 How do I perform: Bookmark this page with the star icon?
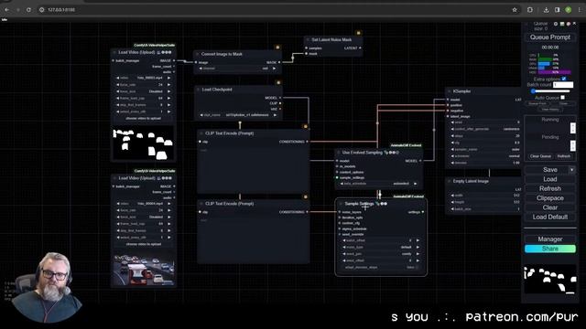515,10
